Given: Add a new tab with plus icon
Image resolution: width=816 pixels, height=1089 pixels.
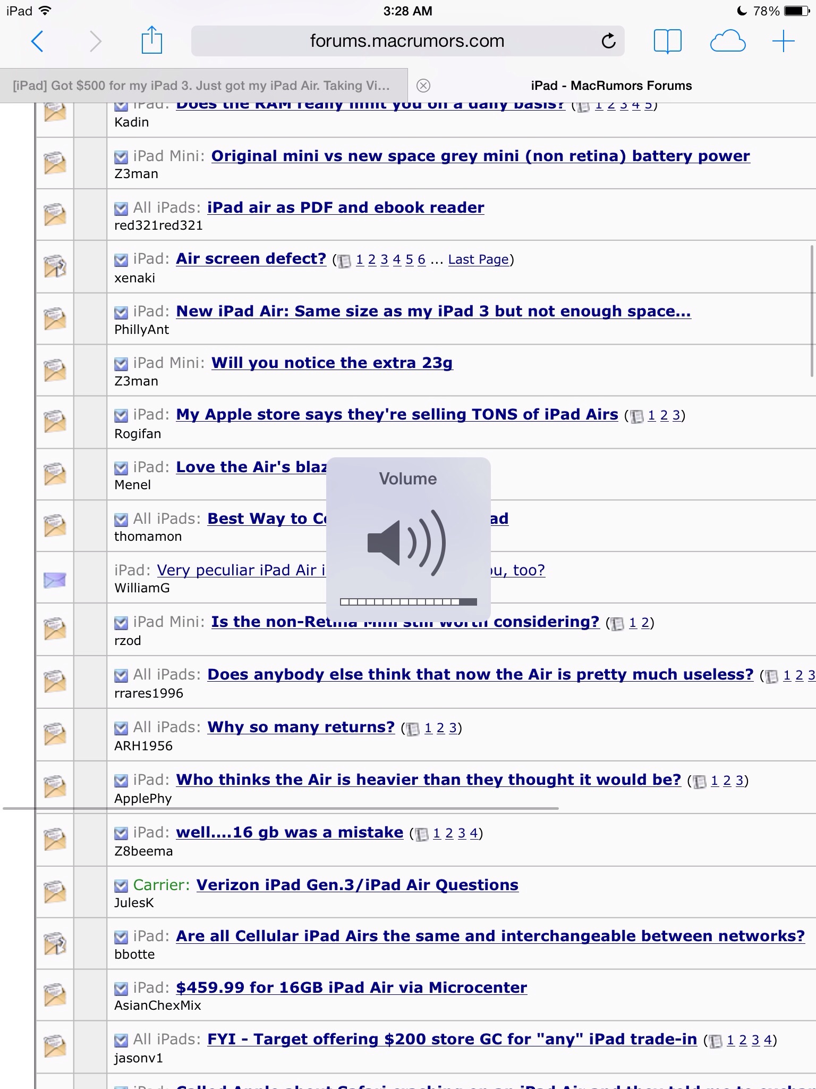Looking at the screenshot, I should tap(783, 41).
